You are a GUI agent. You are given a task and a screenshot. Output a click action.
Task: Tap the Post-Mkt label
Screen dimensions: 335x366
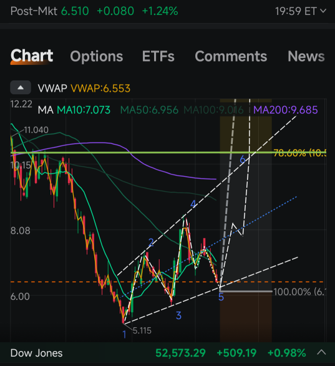[34, 11]
